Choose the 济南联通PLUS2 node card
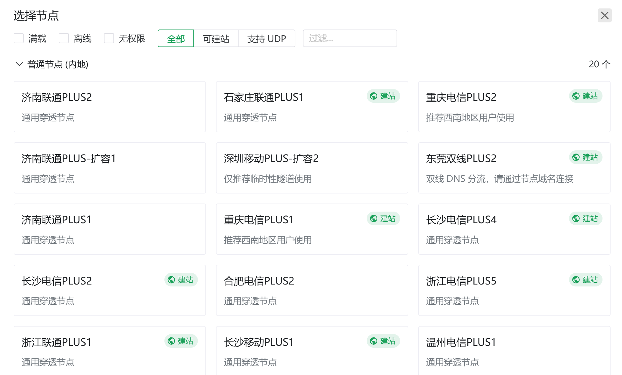 pos(110,107)
